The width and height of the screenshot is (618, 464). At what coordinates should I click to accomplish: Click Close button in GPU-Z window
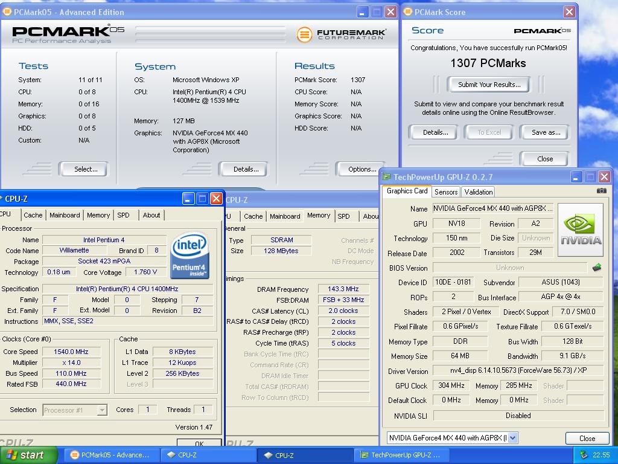coord(587,439)
